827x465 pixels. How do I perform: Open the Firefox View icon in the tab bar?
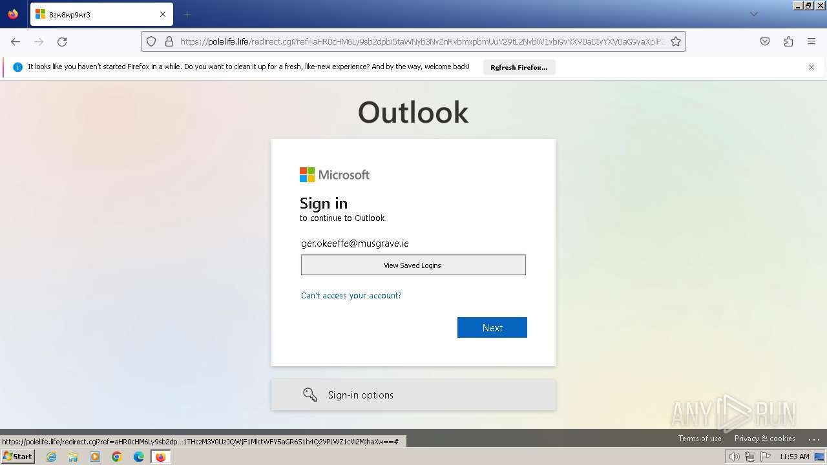click(x=13, y=14)
